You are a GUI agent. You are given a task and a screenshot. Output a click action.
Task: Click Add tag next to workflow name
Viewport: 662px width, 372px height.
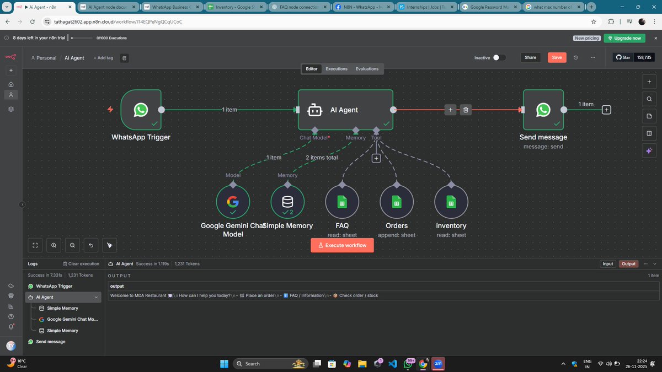(103, 57)
